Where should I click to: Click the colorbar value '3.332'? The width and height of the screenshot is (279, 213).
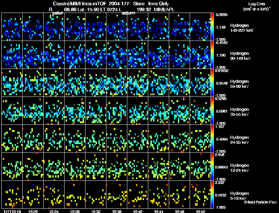(x=220, y=183)
